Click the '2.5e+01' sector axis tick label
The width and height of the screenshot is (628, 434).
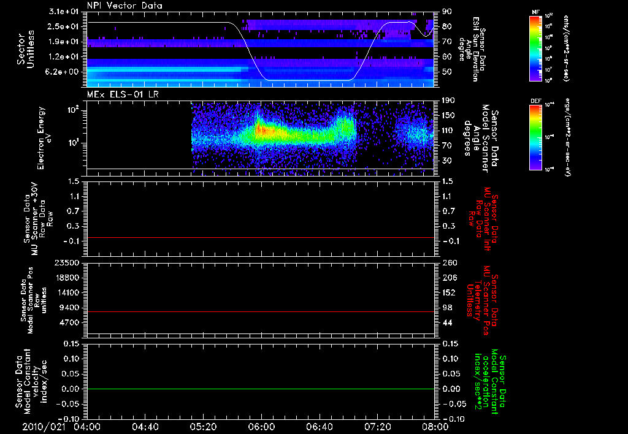coord(64,26)
